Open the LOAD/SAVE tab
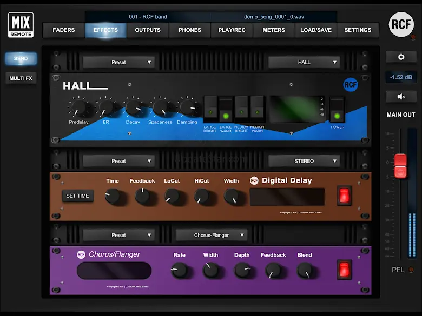This screenshot has height=316, width=422. click(x=316, y=30)
